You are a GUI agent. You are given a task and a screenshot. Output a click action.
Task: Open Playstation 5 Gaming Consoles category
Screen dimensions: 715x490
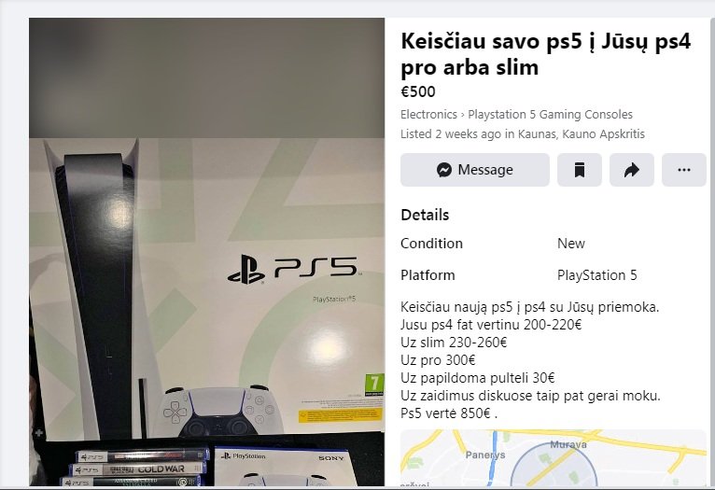pyautogui.click(x=551, y=115)
